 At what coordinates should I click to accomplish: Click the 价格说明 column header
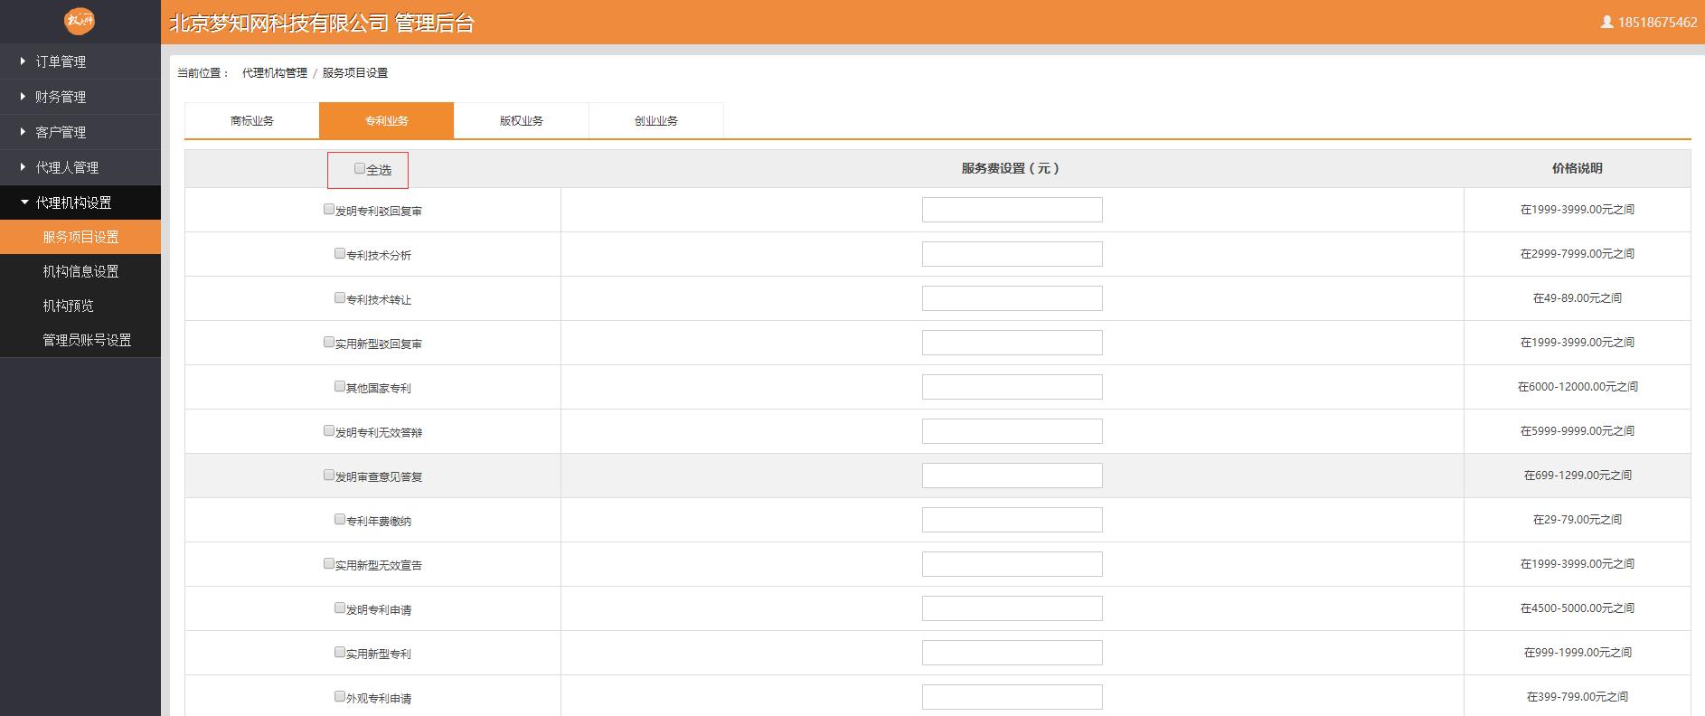1577,168
